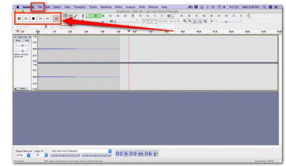Click the playback meter speaker icon
This screenshot has height=166, width=286.
pyautogui.click(x=169, y=16)
